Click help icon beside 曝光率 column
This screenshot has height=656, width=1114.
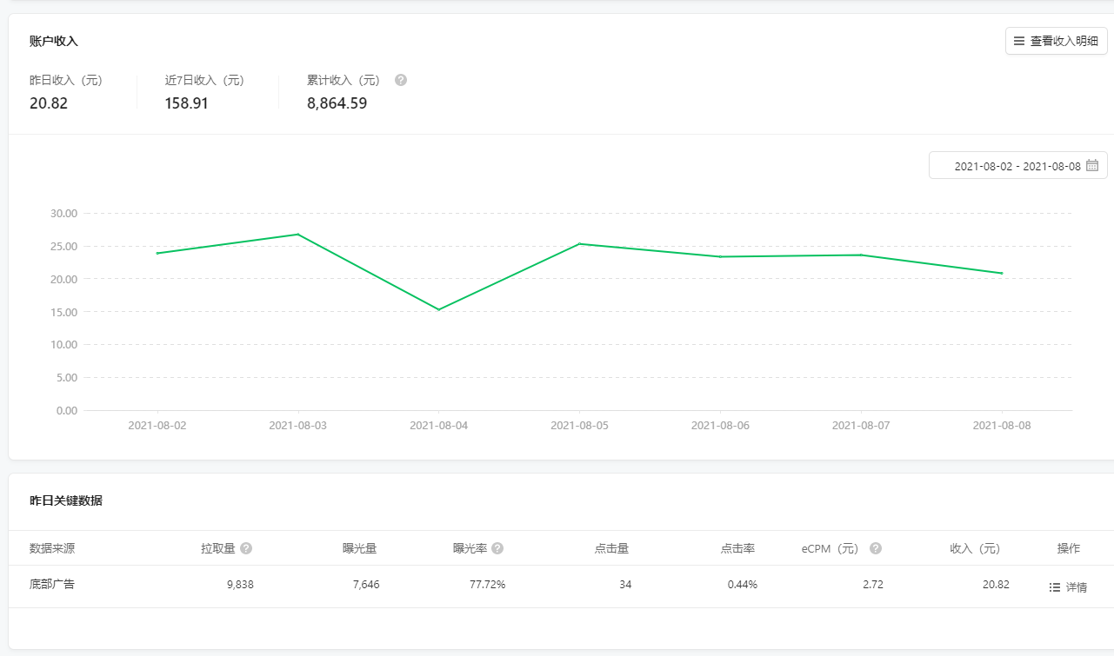click(x=497, y=548)
